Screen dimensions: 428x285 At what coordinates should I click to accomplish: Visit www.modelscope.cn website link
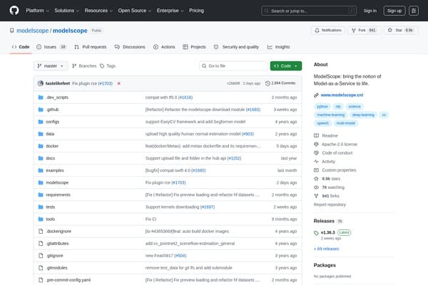[342, 95]
